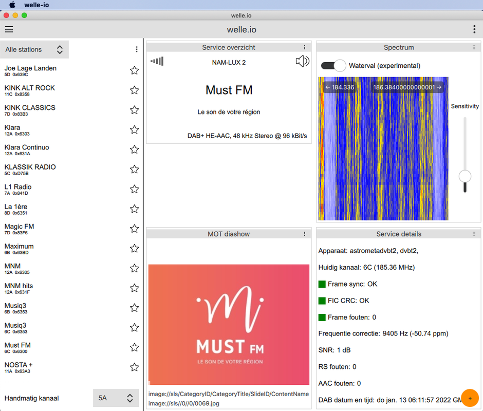Open the main welle.io overflow menu
Screen dimensions: 483x411
click(x=474, y=29)
